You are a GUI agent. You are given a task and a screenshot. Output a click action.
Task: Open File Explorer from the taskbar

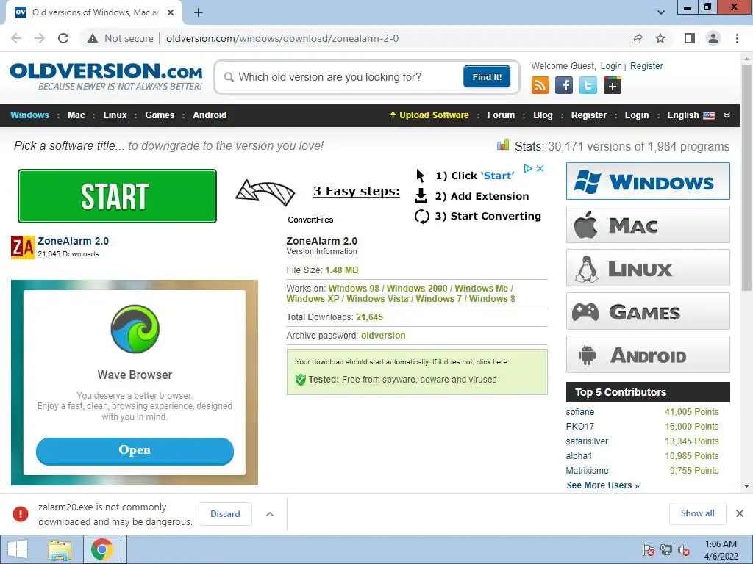click(x=59, y=549)
